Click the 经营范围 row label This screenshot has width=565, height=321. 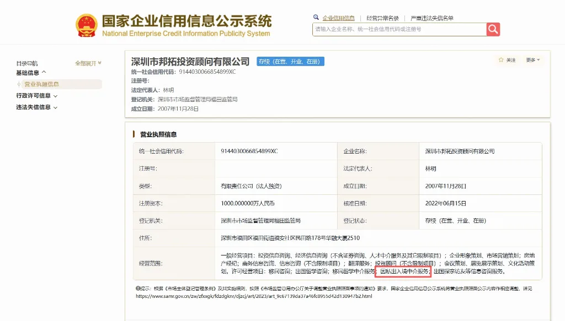151,264
